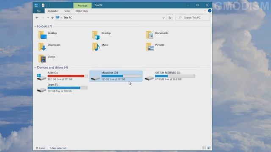Open Explorer help question mark
This screenshot has width=271, height=152.
click(210, 11)
